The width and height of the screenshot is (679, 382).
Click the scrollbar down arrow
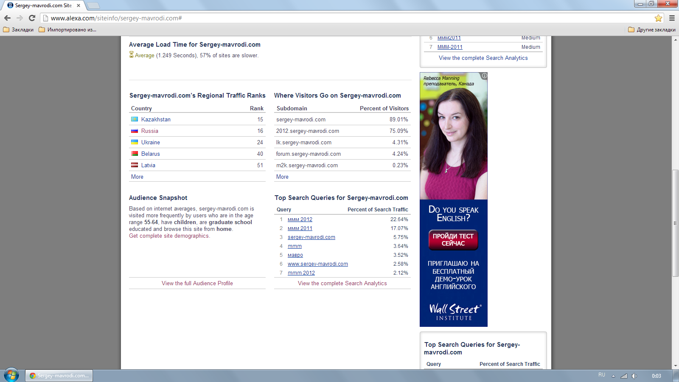[x=675, y=365]
